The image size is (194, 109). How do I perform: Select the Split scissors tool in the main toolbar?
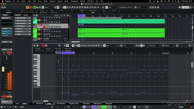click(75, 7)
